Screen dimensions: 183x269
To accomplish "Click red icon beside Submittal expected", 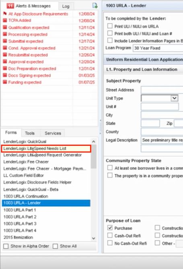I will click(5, 41).
